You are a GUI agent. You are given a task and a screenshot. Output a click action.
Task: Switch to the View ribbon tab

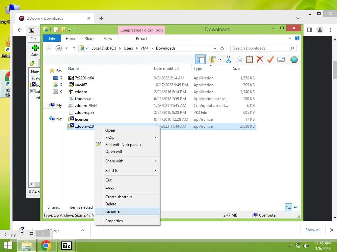coord(108,39)
